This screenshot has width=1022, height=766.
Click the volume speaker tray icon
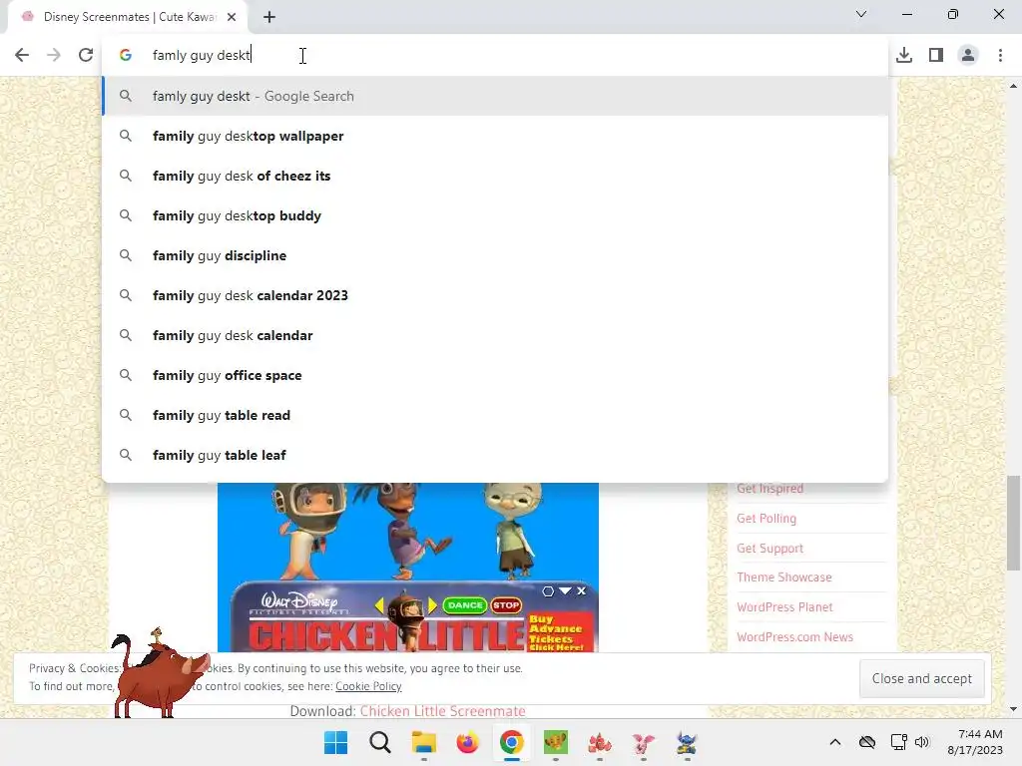[x=921, y=742]
